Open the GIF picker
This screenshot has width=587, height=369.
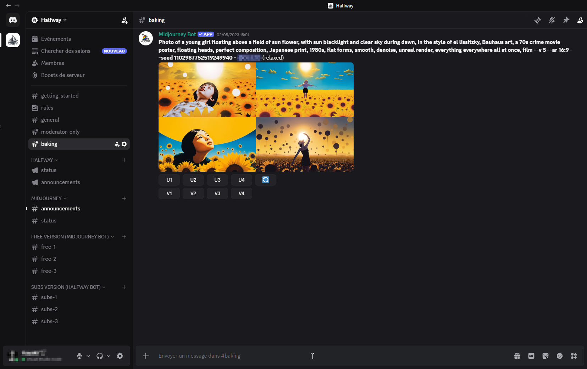coord(531,356)
